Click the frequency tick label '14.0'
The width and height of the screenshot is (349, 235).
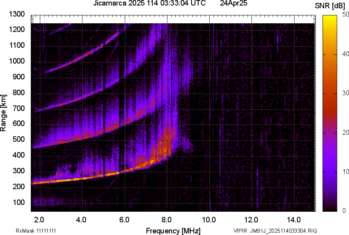(294, 220)
